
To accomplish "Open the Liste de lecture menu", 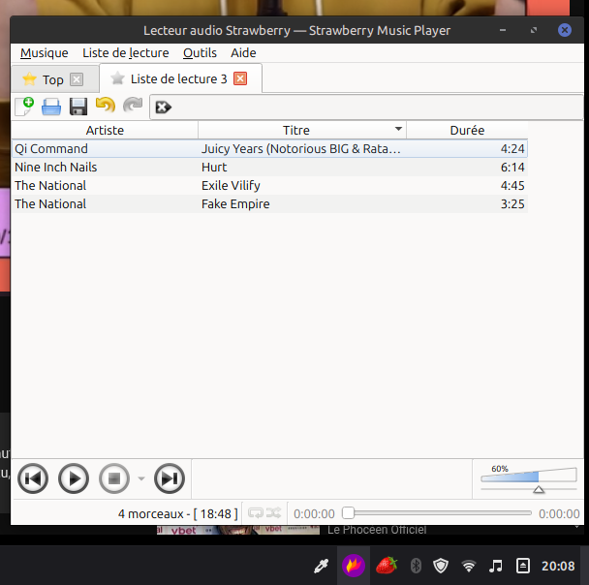I will pyautogui.click(x=126, y=53).
